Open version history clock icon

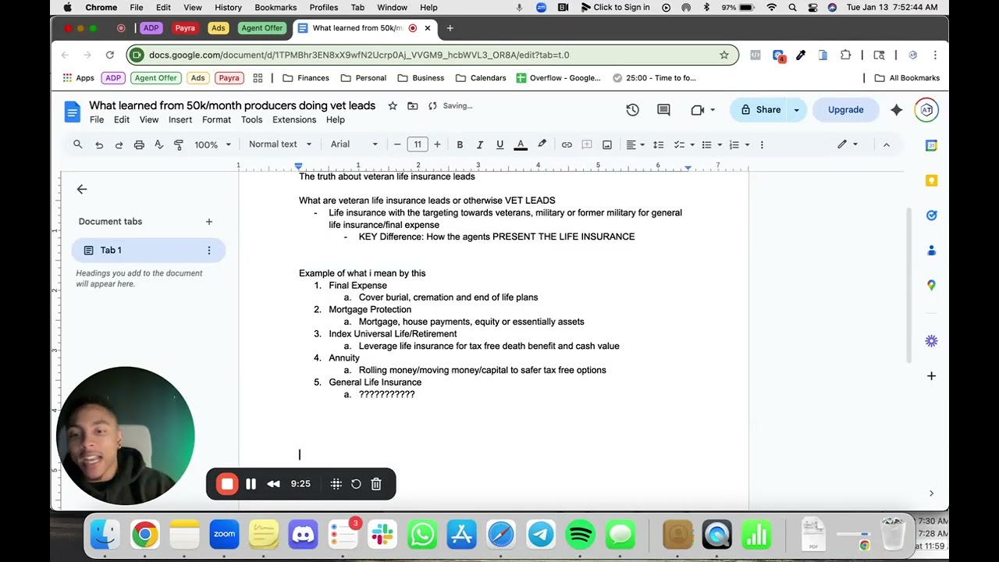point(632,110)
